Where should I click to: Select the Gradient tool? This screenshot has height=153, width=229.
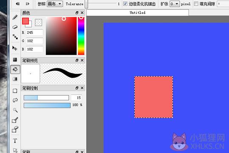pyautogui.click(x=15, y=79)
